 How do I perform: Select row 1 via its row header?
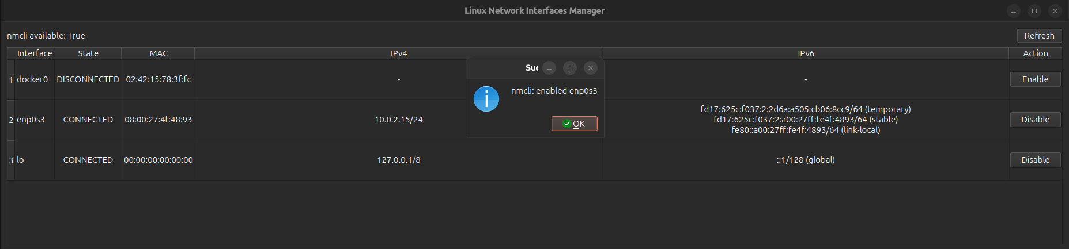tap(11, 79)
